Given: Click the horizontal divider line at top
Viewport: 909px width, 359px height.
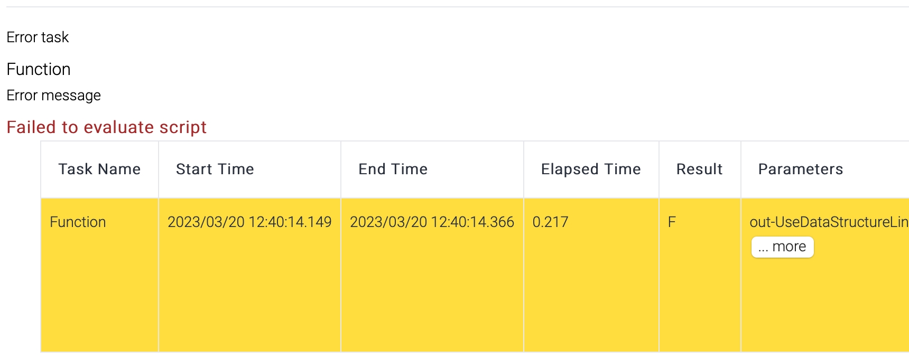Looking at the screenshot, I should point(454,7).
